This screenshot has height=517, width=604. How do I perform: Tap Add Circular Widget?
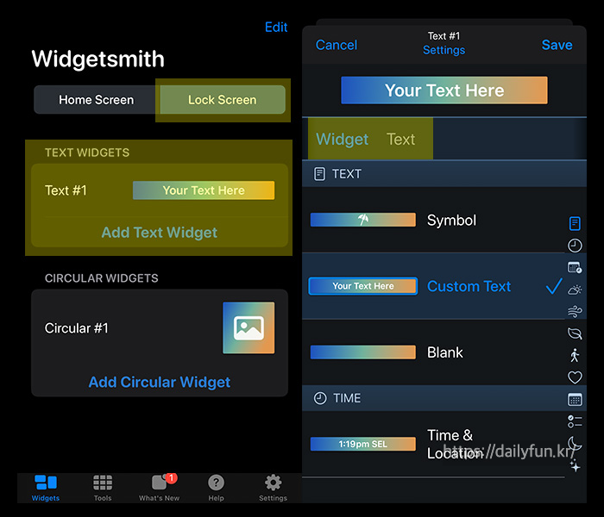point(160,382)
